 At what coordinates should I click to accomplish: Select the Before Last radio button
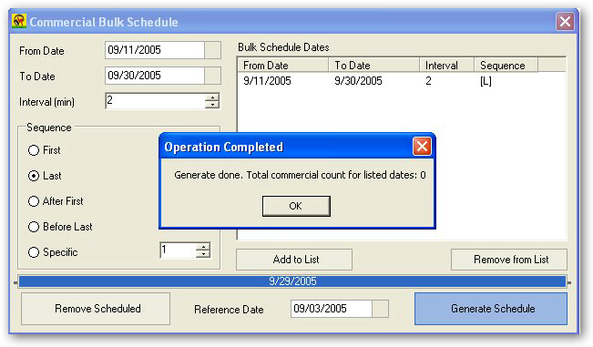34,227
